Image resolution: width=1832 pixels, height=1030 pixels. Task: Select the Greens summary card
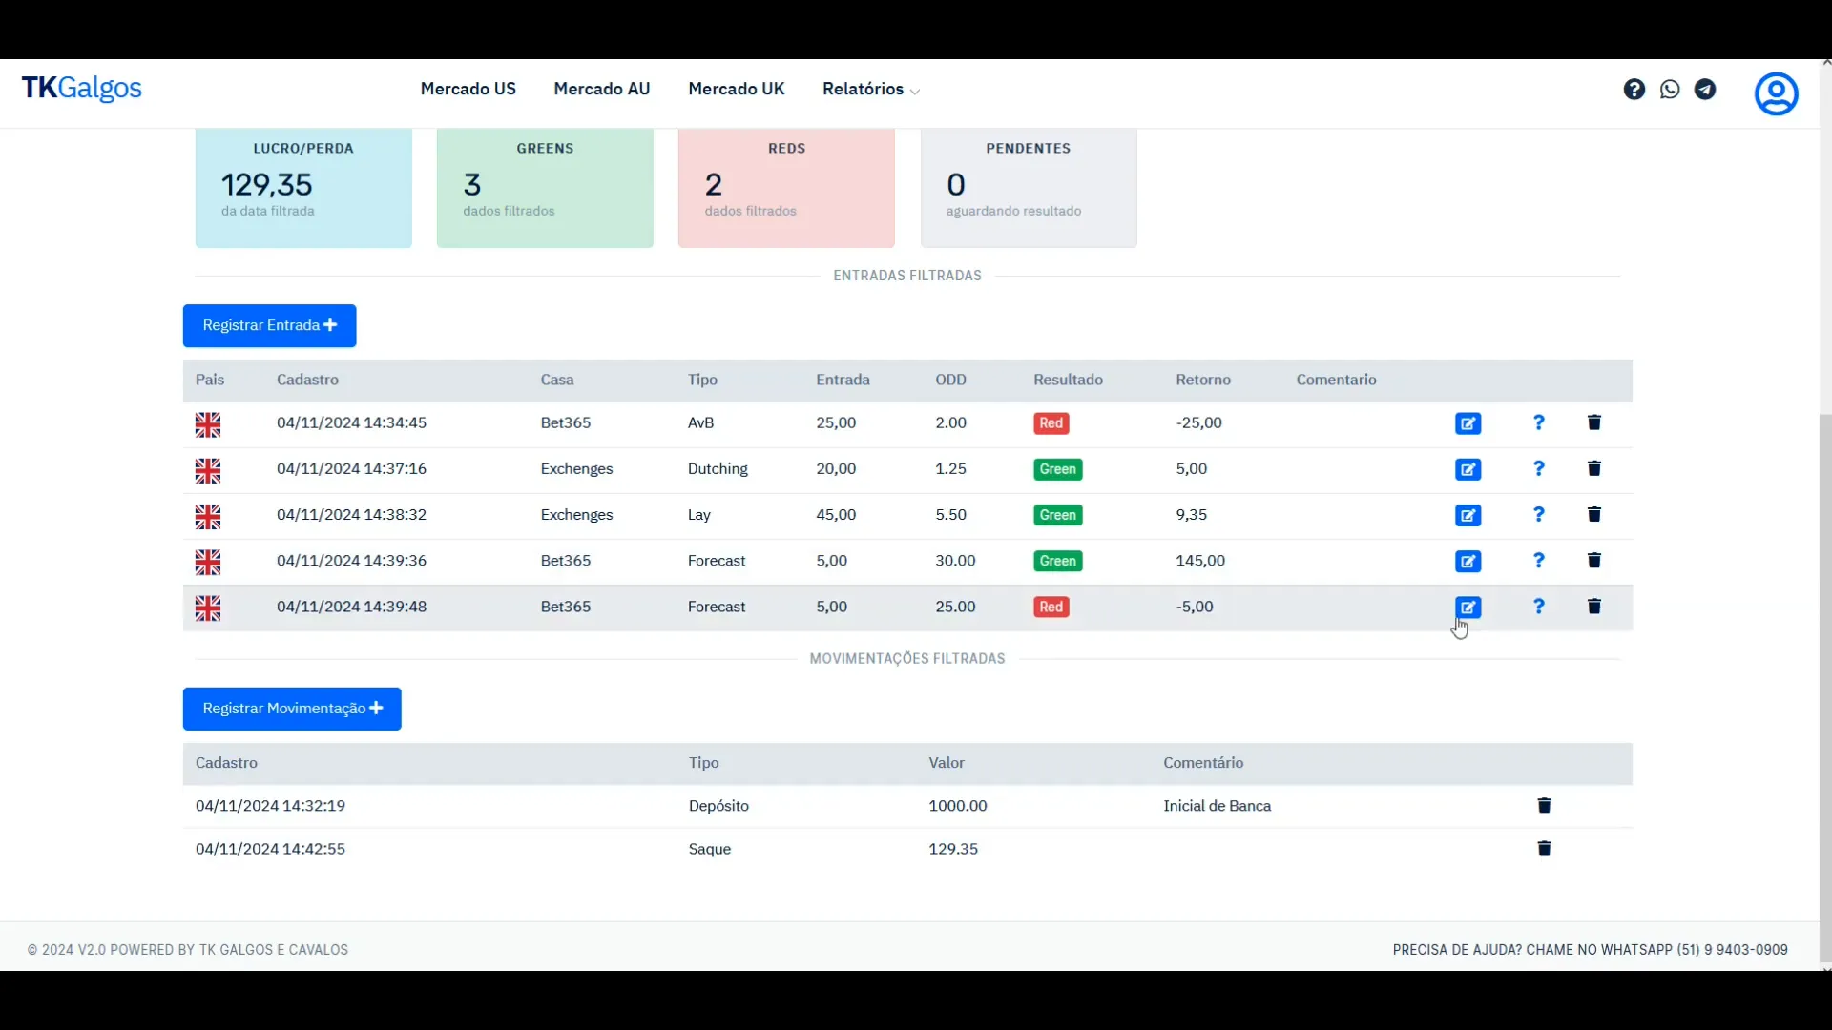pyautogui.click(x=545, y=188)
